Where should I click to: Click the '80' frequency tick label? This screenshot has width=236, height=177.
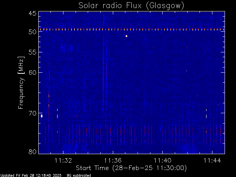point(32,152)
